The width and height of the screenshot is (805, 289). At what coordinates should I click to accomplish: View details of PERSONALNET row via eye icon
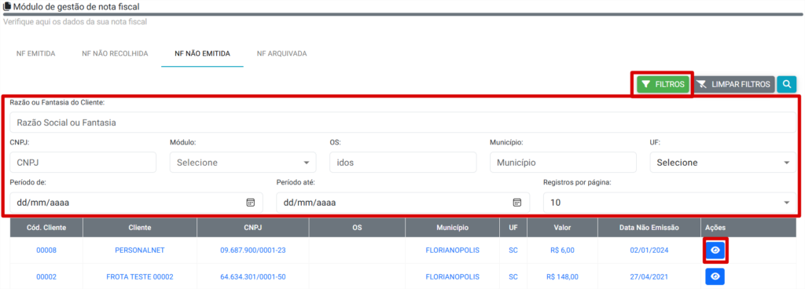tap(715, 250)
